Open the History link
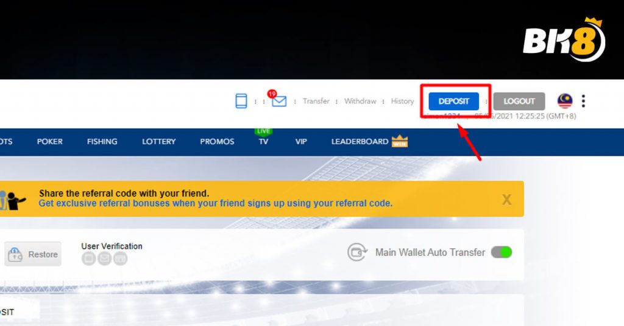The image size is (624, 326). (x=402, y=101)
